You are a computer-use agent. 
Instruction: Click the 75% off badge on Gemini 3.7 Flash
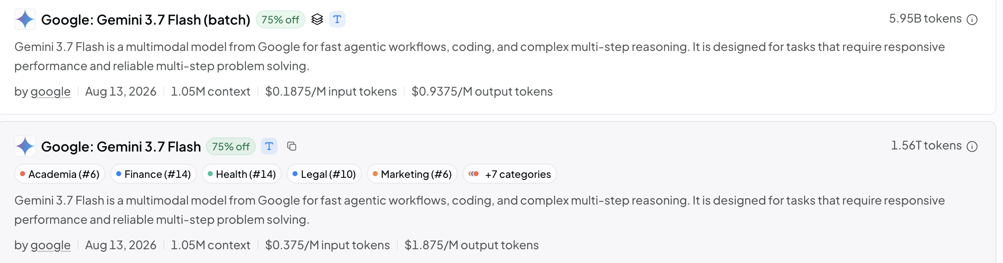point(231,147)
